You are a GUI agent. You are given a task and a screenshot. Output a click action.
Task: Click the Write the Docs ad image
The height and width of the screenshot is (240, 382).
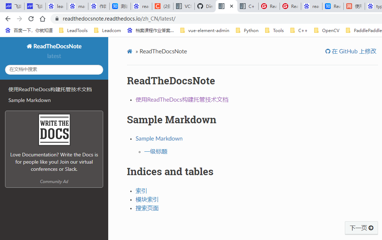click(x=54, y=130)
